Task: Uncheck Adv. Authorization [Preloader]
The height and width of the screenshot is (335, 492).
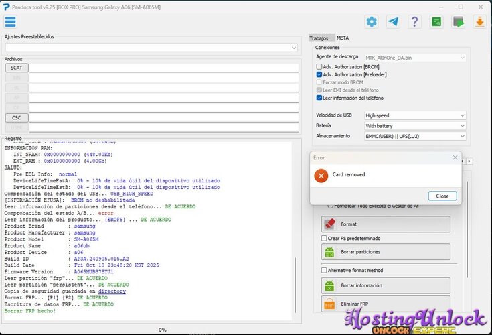Action: pyautogui.click(x=319, y=74)
